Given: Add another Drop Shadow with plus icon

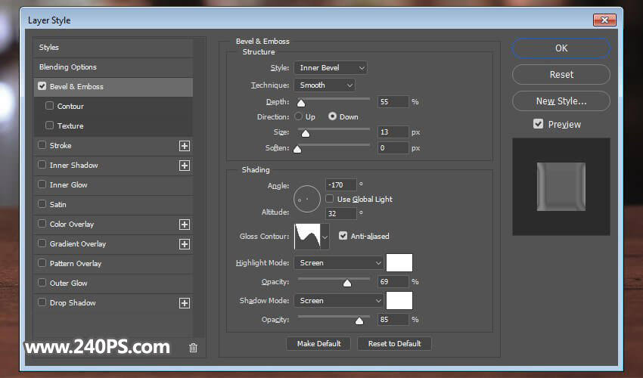Looking at the screenshot, I should tap(185, 303).
